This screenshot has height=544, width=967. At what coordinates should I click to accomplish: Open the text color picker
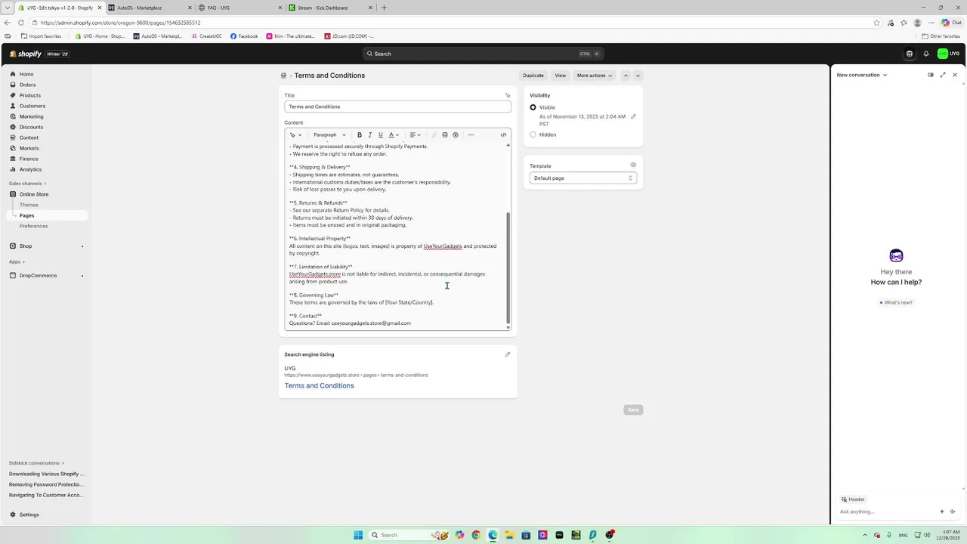pyautogui.click(x=394, y=135)
